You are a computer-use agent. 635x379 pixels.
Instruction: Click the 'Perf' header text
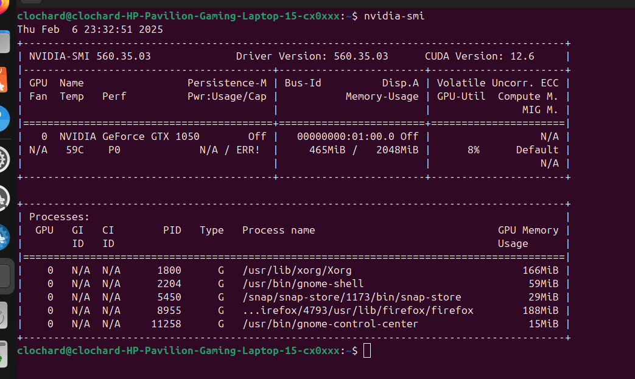click(x=114, y=96)
